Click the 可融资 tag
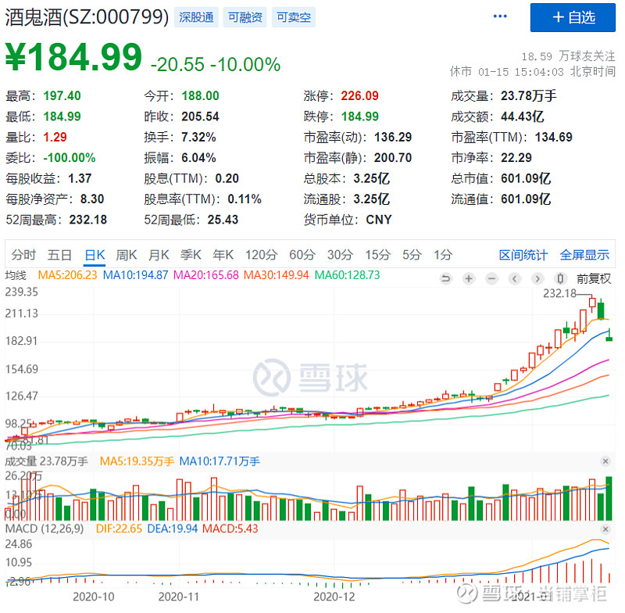625x613 pixels. [245, 17]
